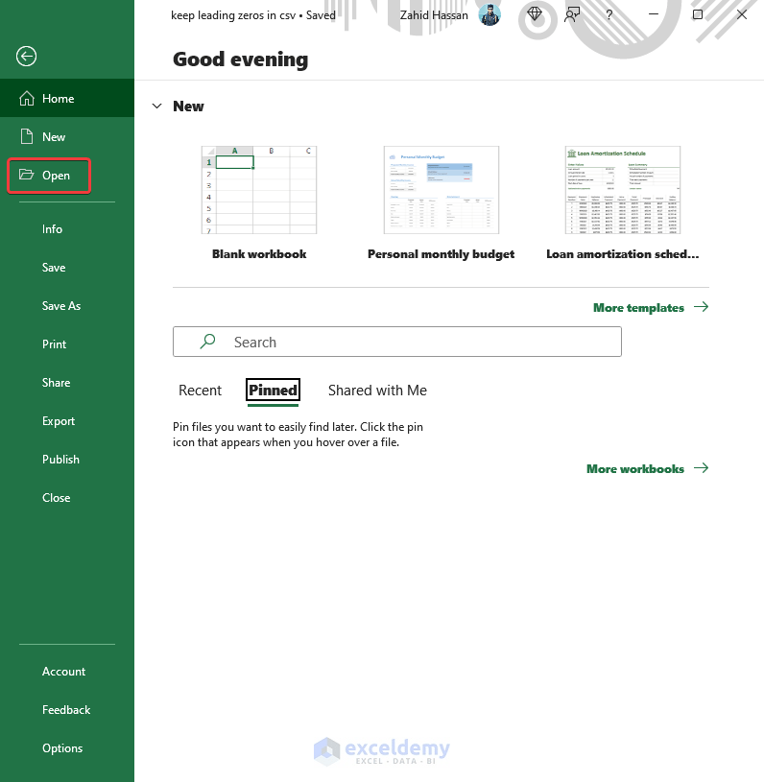This screenshot has width=764, height=782.
Task: Maximize the Excel window
Action: point(698,14)
